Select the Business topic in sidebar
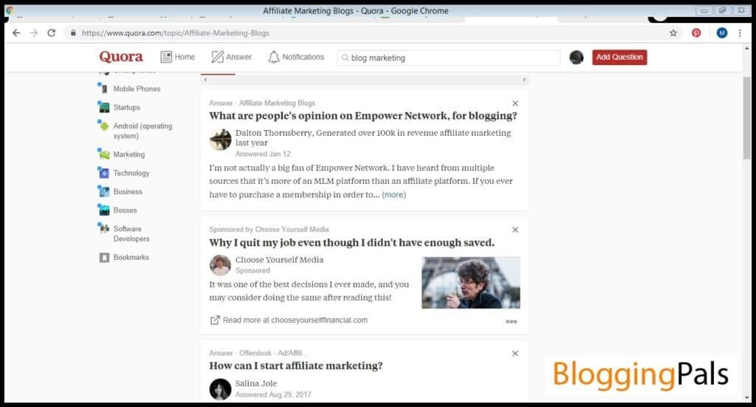 pos(128,191)
